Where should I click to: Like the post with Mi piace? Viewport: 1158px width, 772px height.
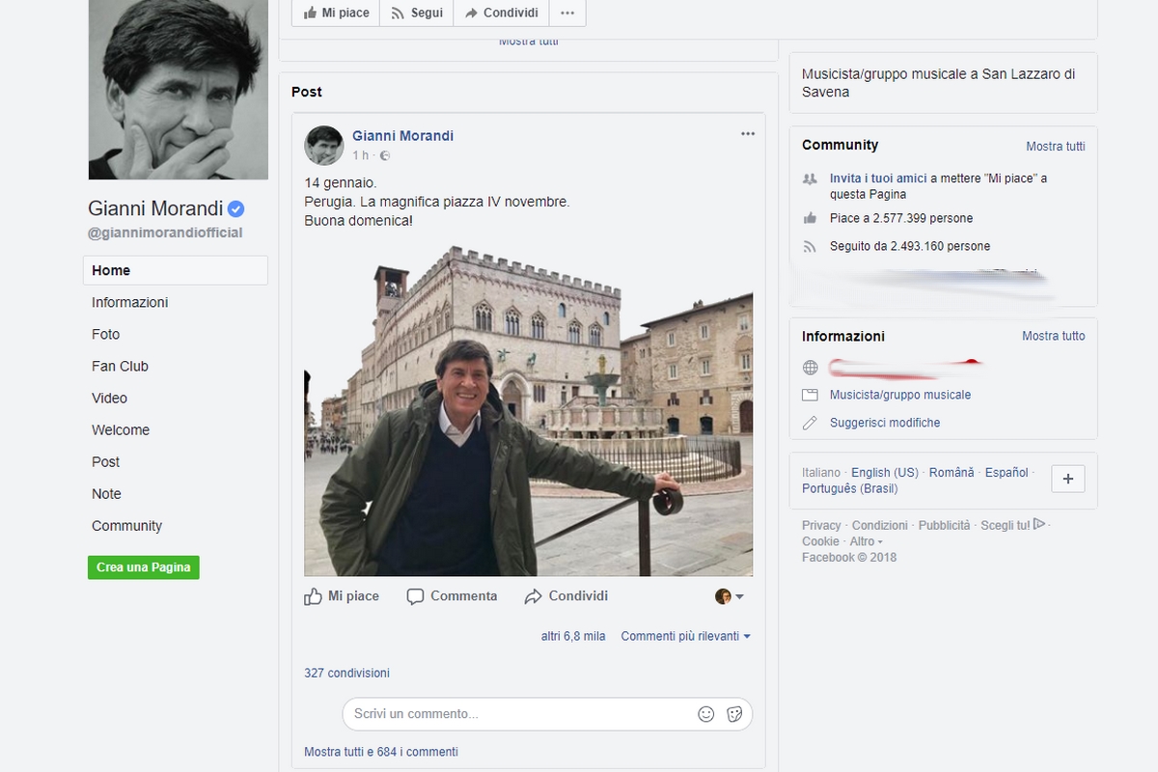pos(343,596)
